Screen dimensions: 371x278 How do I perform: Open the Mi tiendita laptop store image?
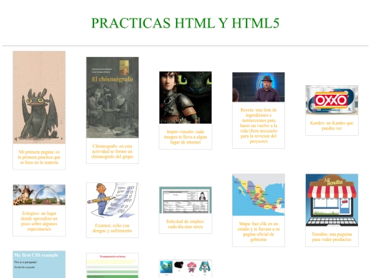(x=332, y=200)
